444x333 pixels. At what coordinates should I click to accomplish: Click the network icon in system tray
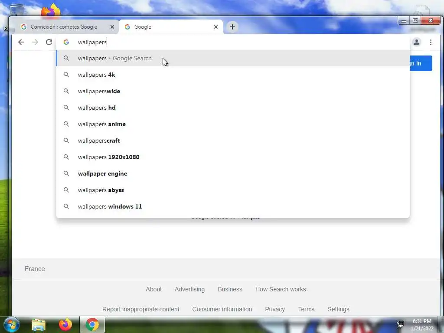400,324
